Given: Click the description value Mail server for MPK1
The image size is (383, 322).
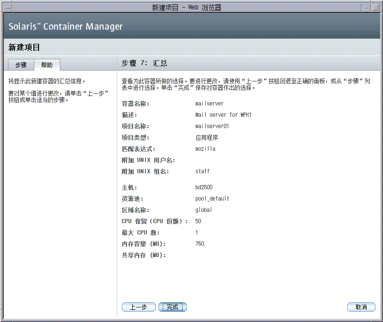Looking at the screenshot, I should pos(223,115).
